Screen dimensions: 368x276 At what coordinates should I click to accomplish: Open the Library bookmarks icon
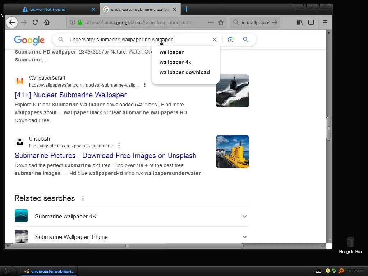point(300,22)
